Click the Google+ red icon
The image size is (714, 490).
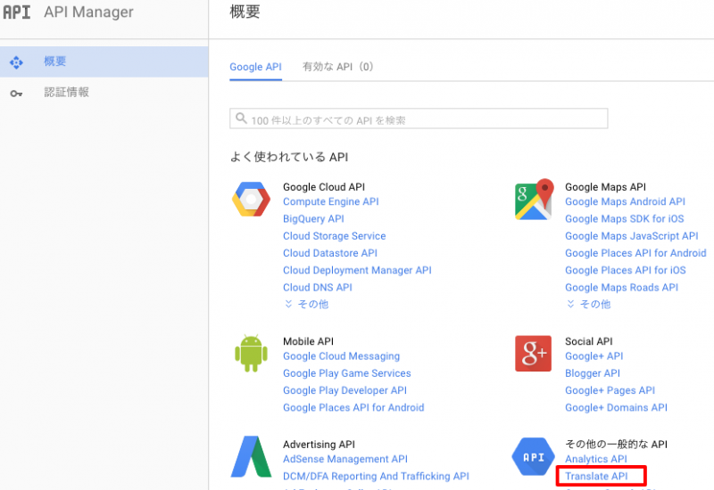[533, 354]
